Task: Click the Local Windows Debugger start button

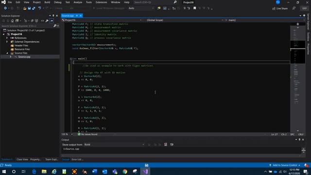Action: pyautogui.click(x=109, y=8)
